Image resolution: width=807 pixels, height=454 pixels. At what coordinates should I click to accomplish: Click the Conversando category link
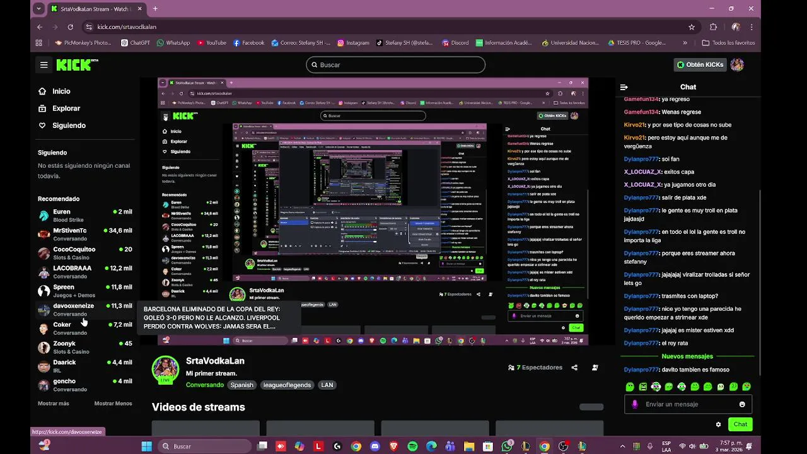click(x=205, y=385)
